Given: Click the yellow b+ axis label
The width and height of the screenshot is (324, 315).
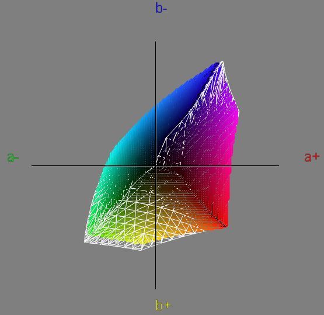Looking at the screenshot, I should (x=163, y=305).
